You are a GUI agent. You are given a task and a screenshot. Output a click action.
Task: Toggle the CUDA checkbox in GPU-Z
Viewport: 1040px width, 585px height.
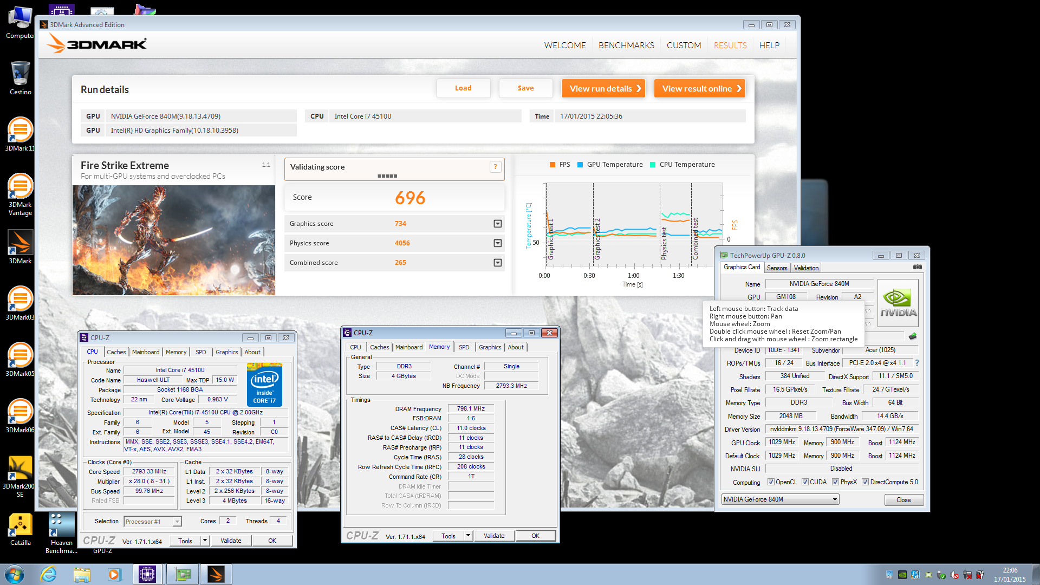805,482
